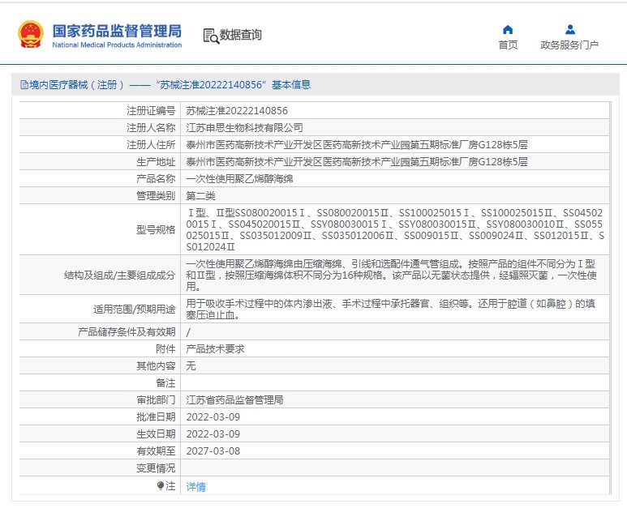Click the 首页 home icon

pyautogui.click(x=508, y=29)
